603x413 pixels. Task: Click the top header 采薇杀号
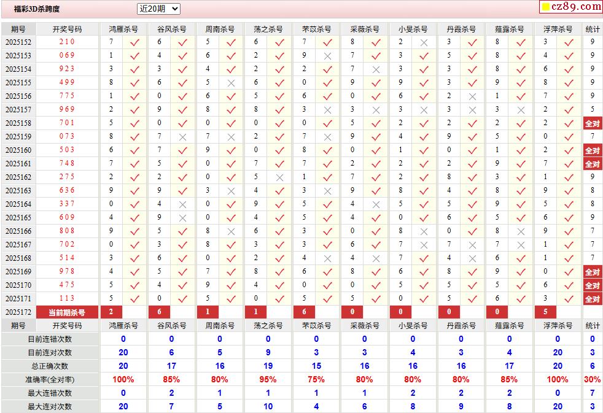pyautogui.click(x=365, y=29)
